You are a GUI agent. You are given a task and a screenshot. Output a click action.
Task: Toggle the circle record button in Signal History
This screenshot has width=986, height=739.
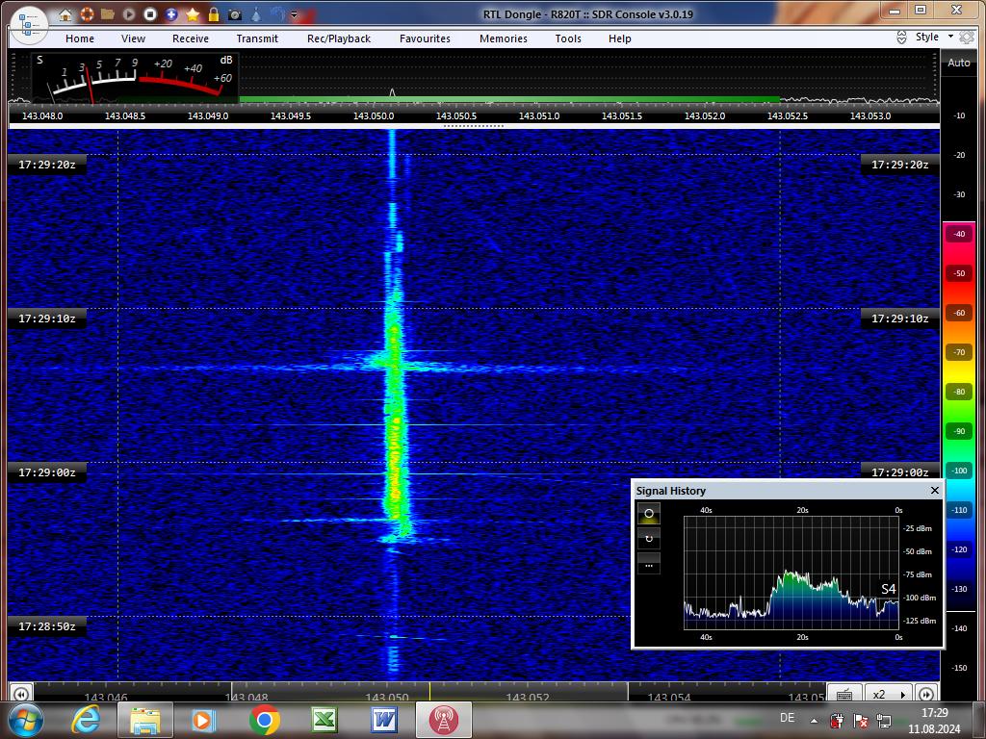coord(649,514)
